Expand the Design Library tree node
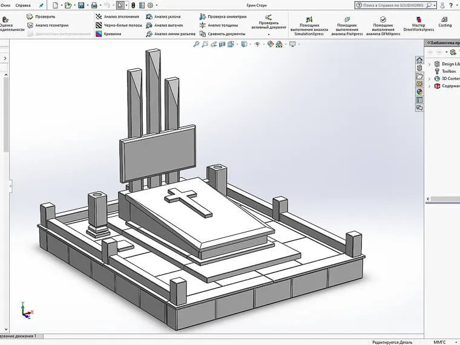460x345 pixels. [430, 64]
